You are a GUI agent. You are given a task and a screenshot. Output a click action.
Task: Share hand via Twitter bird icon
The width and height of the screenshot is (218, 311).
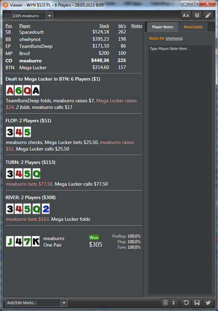[x=208, y=303]
